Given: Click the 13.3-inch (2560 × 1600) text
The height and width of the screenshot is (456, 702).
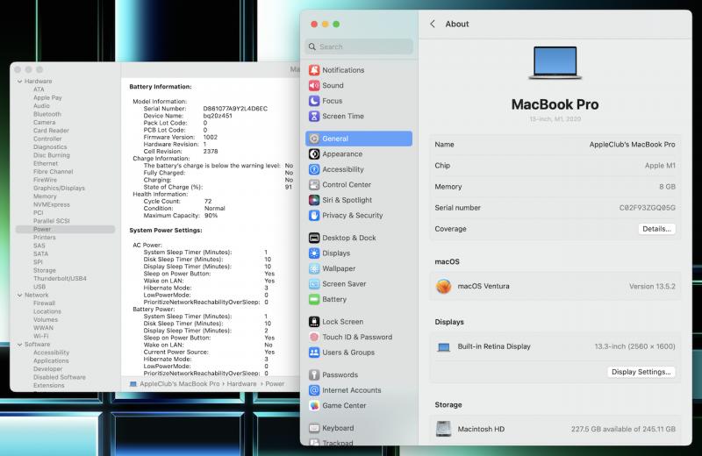Looking at the screenshot, I should click(x=634, y=346).
